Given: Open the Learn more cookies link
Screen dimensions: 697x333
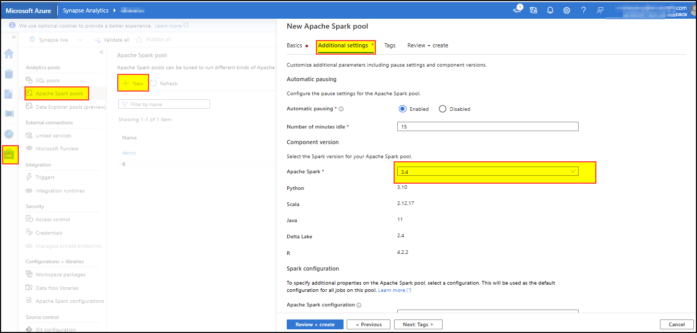Looking at the screenshot, I should (171, 25).
